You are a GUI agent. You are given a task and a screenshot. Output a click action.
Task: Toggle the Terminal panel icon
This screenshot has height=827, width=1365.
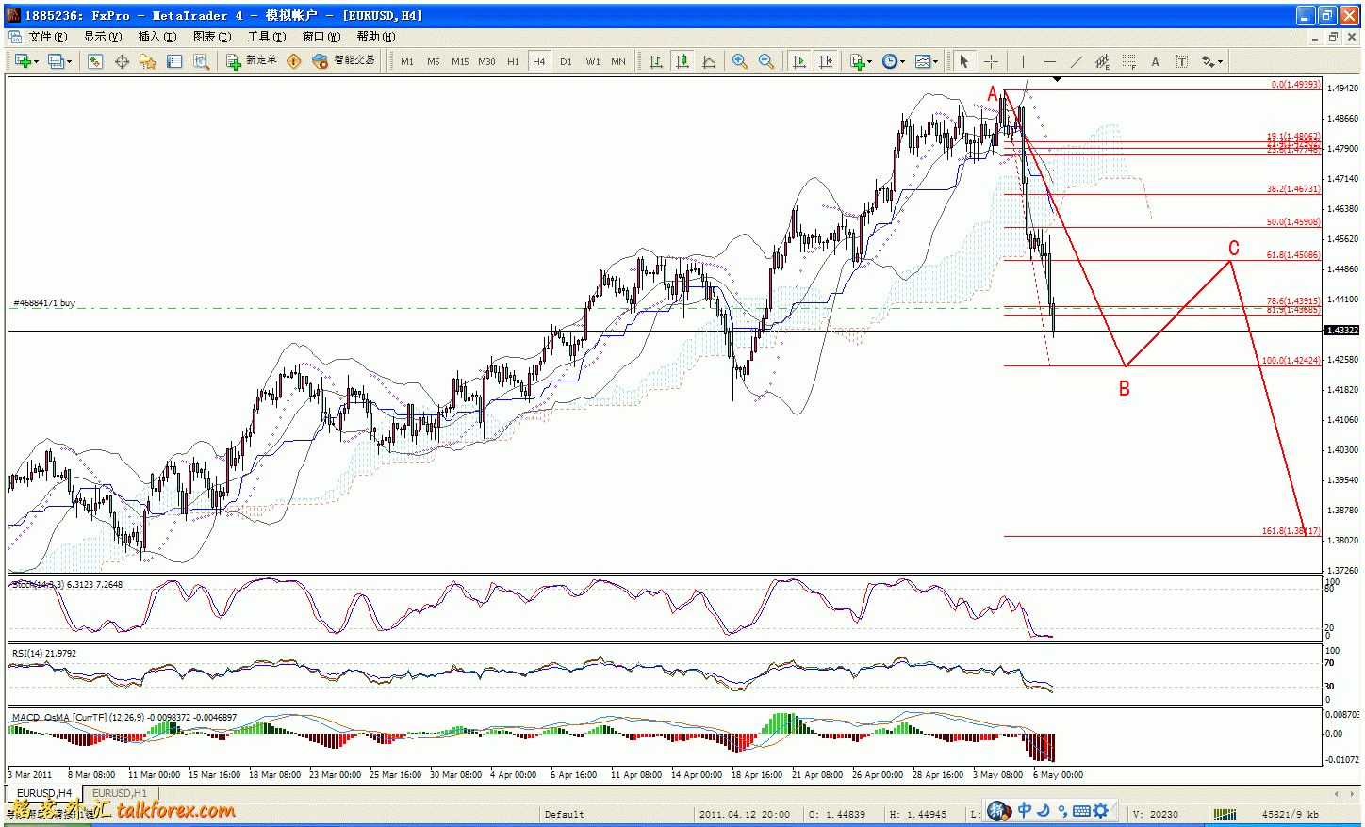[174, 61]
